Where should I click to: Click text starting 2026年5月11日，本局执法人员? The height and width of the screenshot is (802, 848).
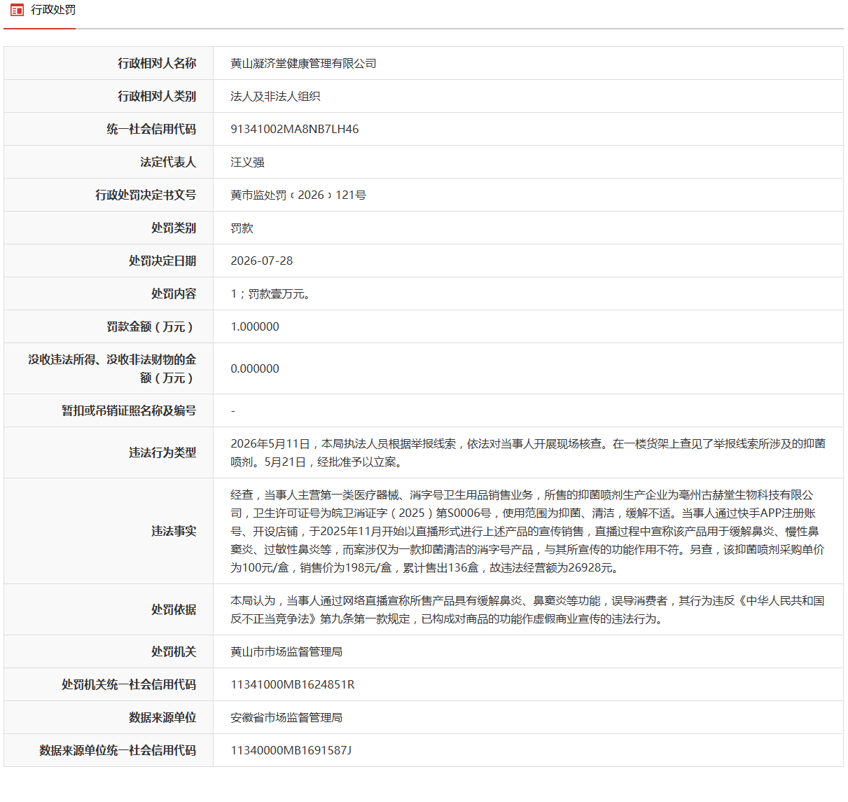[528, 452]
